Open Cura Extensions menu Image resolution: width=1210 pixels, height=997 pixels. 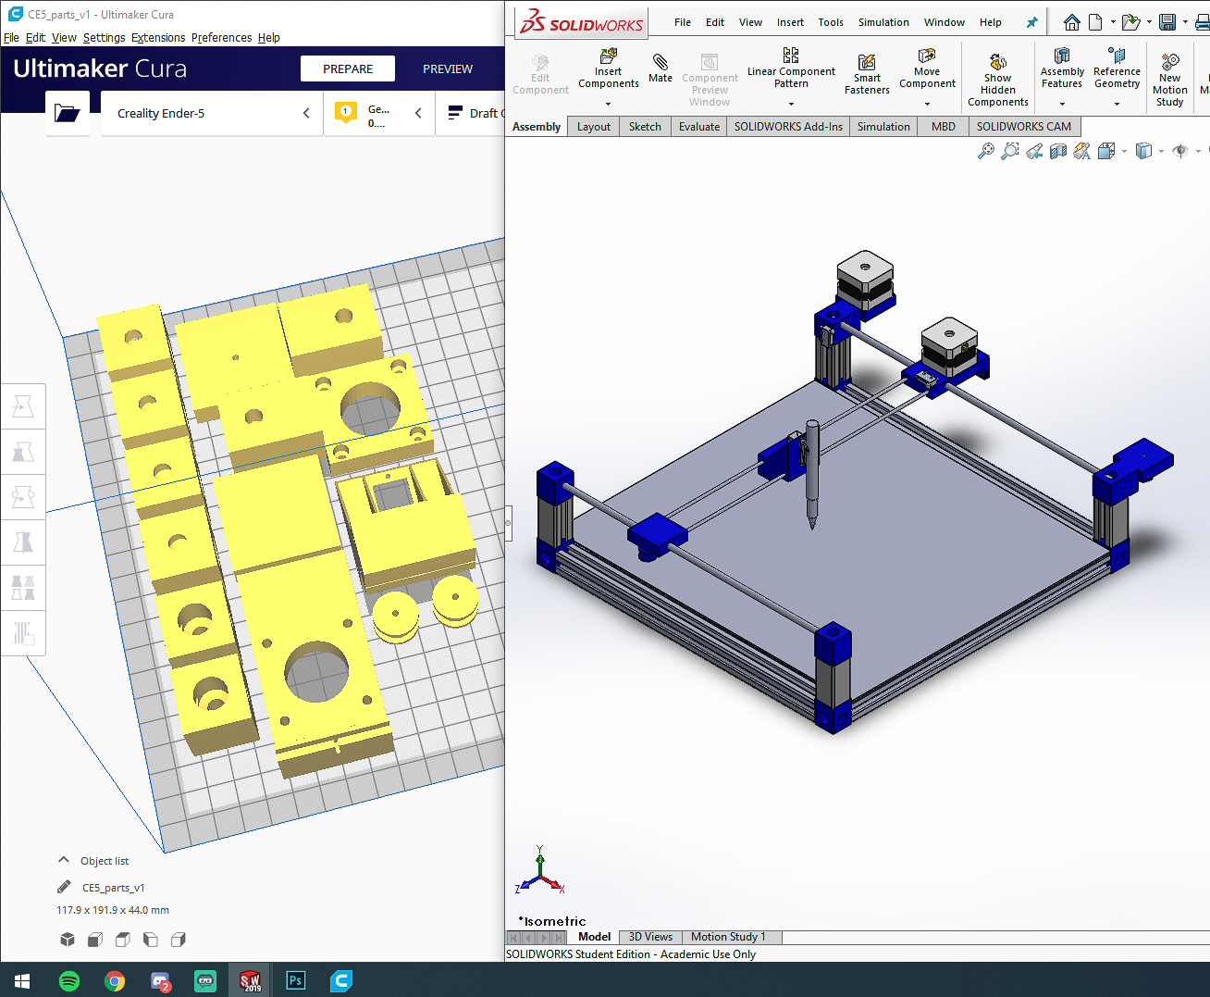pyautogui.click(x=158, y=38)
